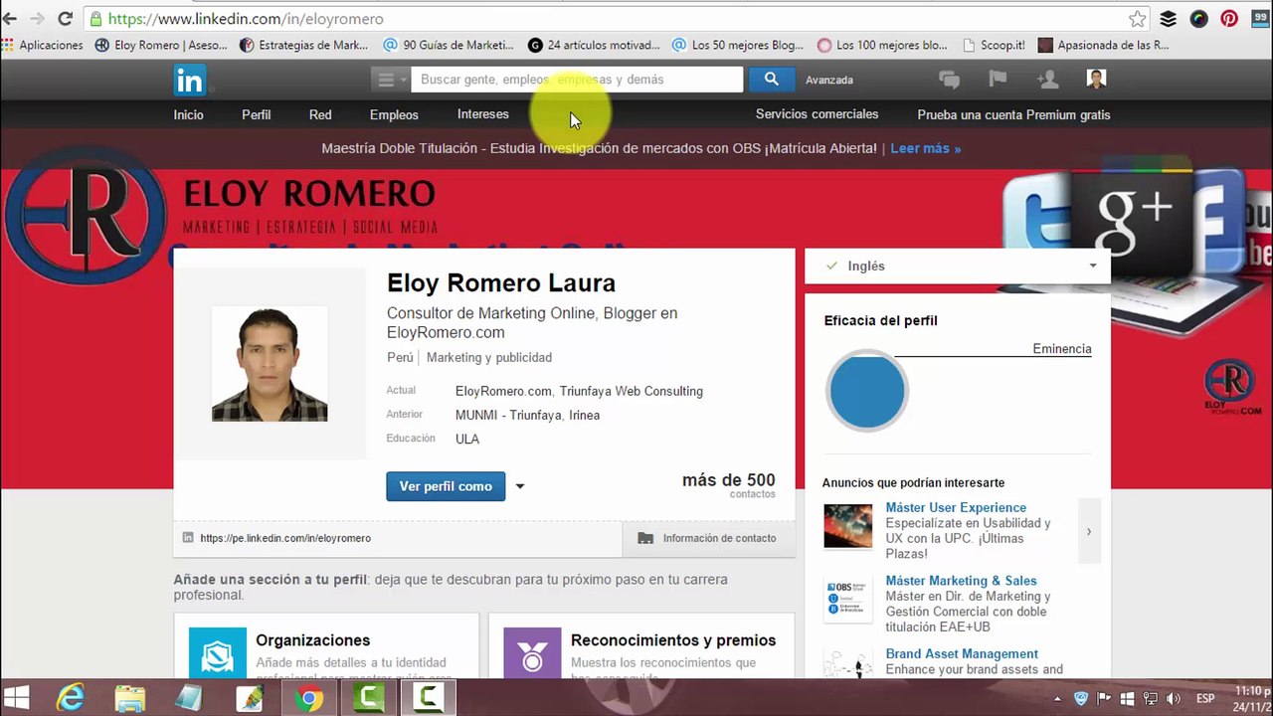This screenshot has width=1273, height=716.
Task: Click the OBS ad thumbnail image
Action: point(847,600)
